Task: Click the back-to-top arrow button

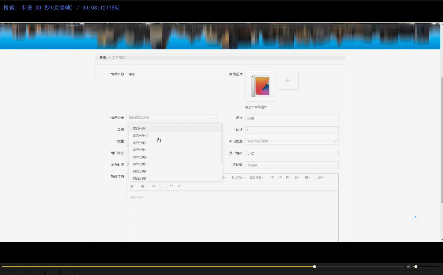Action: 415,217
